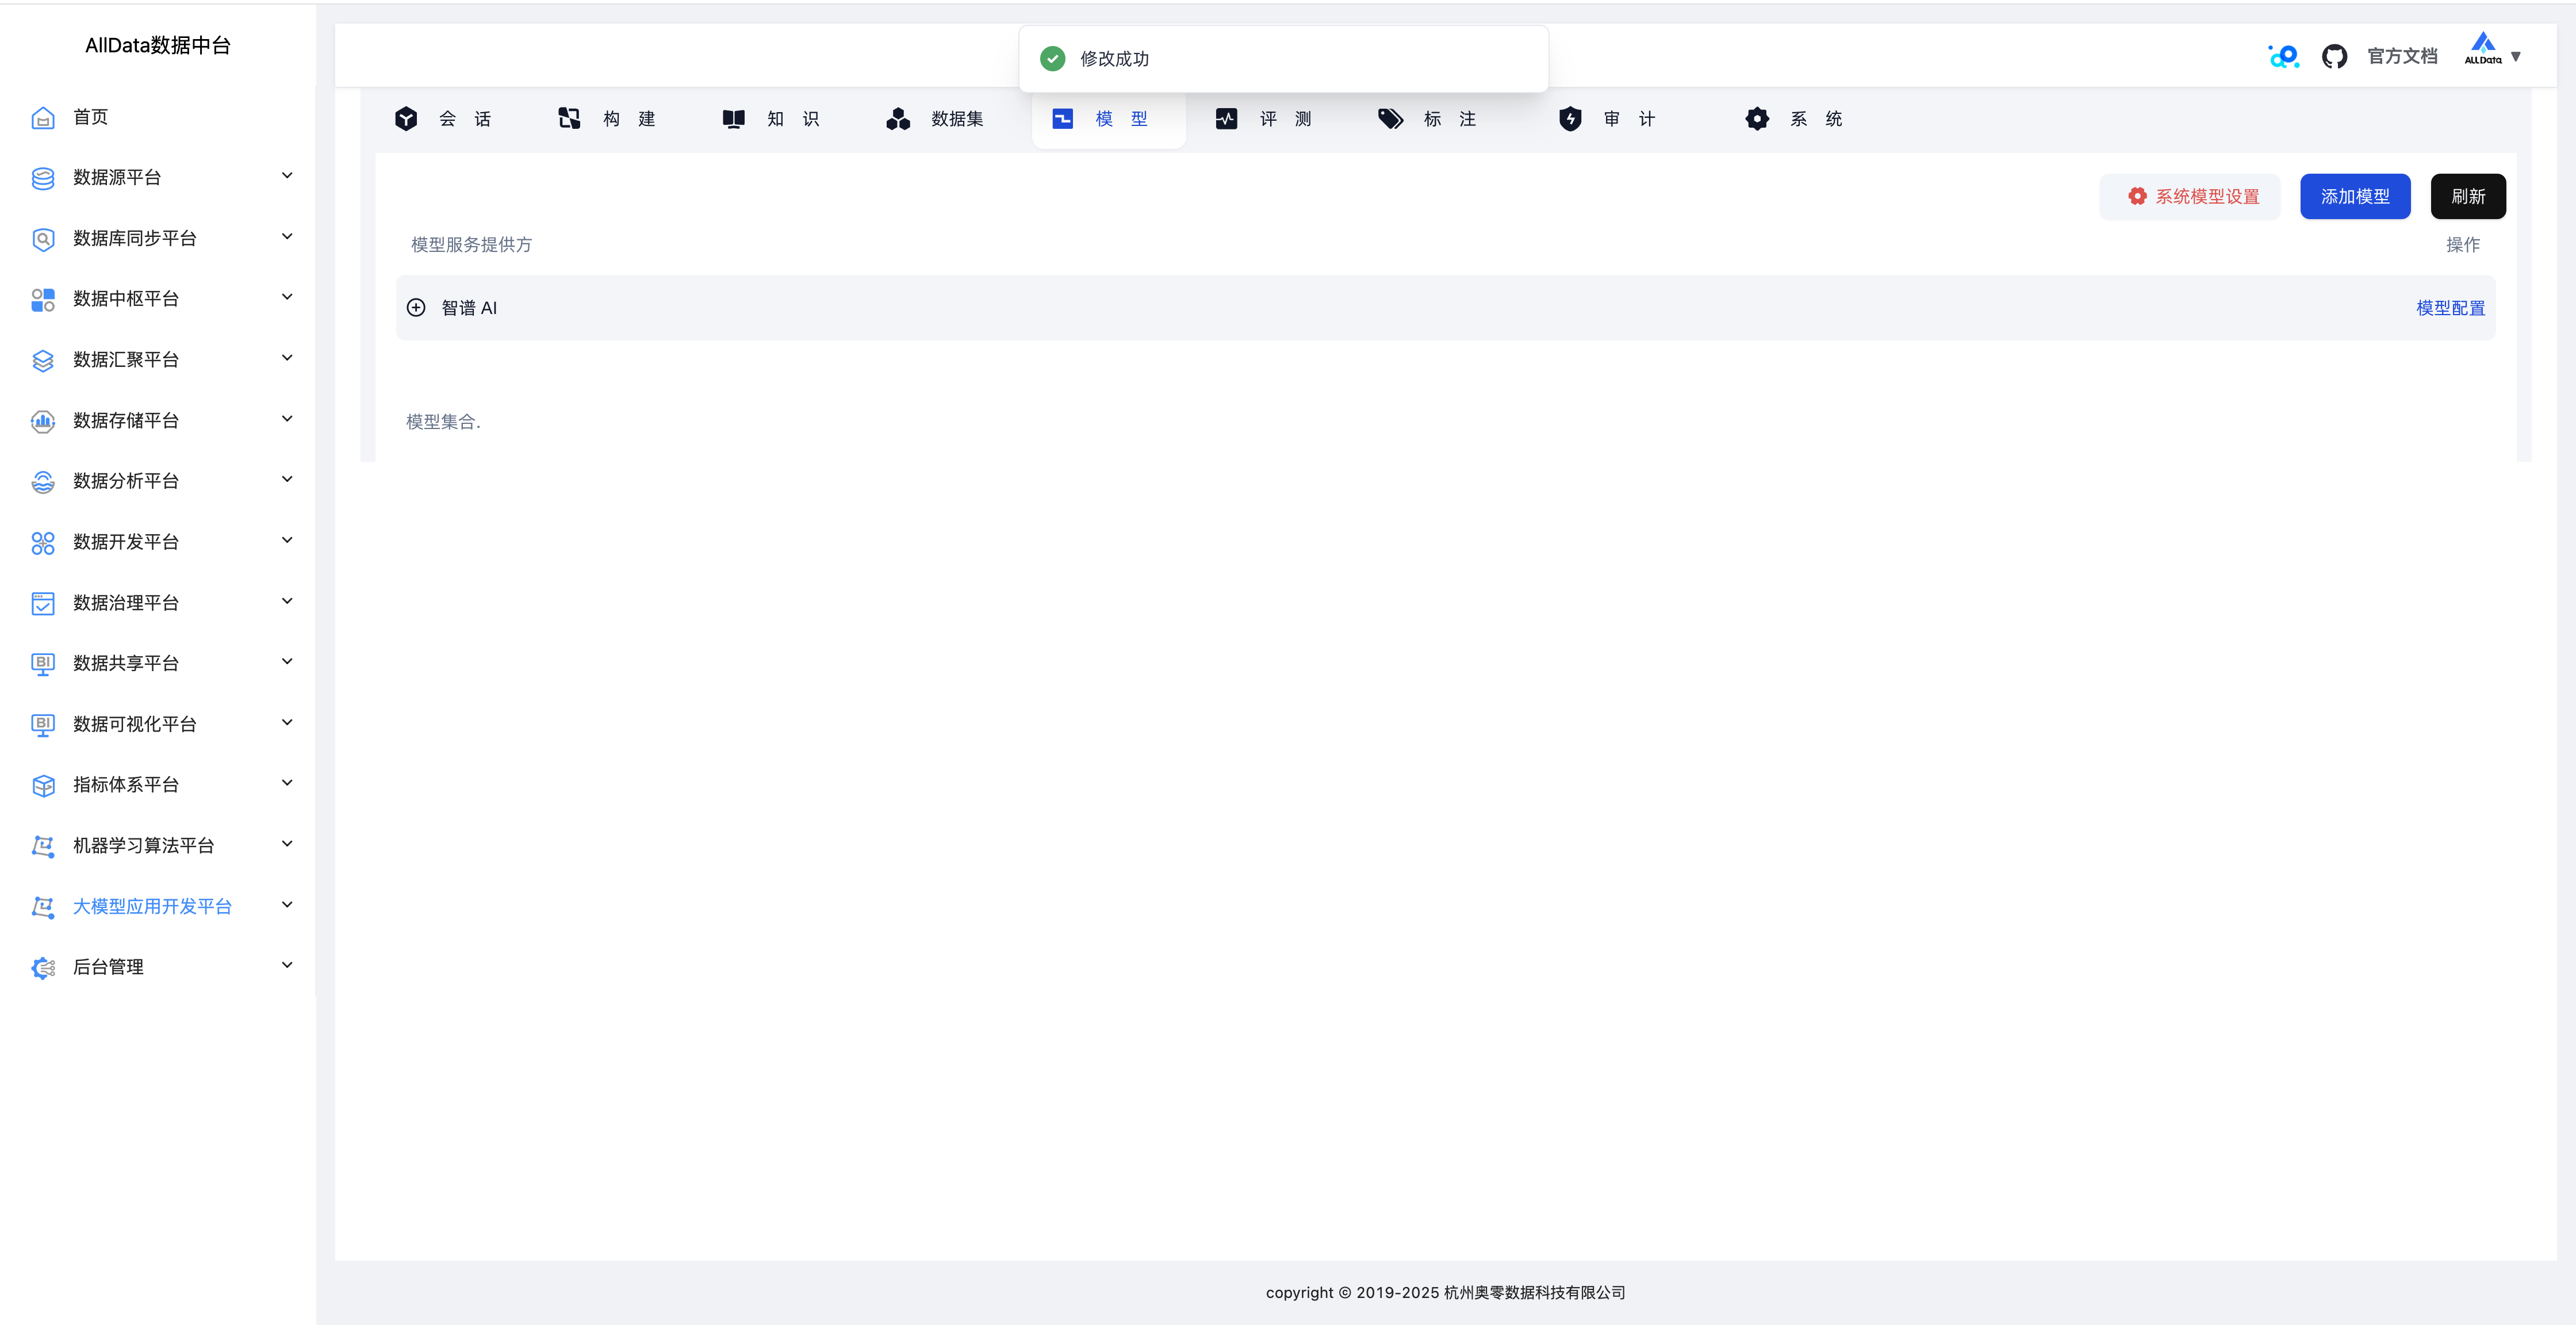Click the 系统模型设置 button
Viewport: 2576px width, 1325px height.
pyautogui.click(x=2190, y=197)
